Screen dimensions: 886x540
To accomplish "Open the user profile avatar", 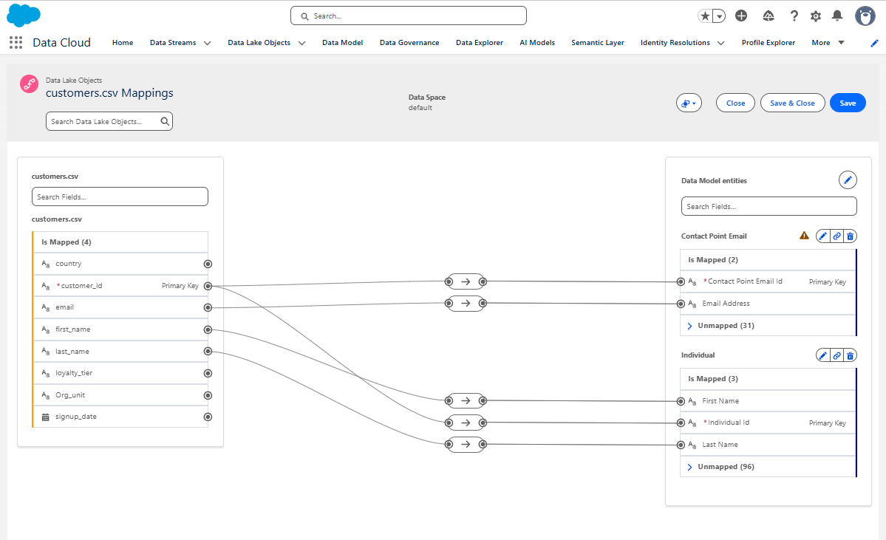I will (x=865, y=16).
